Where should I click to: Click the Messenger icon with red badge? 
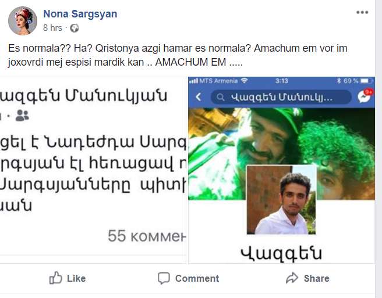tap(365, 95)
